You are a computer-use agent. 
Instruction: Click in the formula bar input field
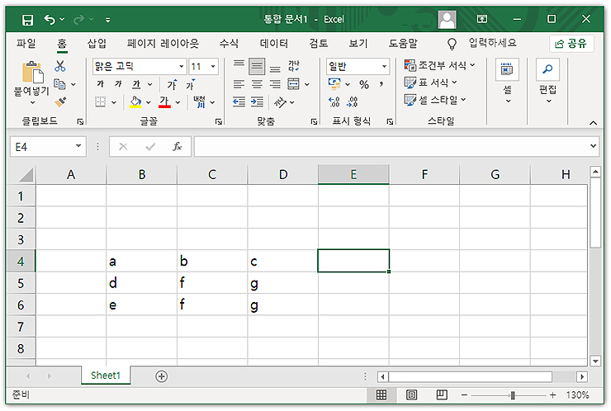[391, 146]
